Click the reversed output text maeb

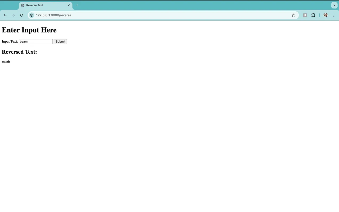point(6,62)
